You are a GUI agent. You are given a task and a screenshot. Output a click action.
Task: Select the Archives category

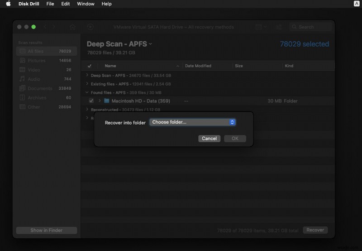point(47,97)
